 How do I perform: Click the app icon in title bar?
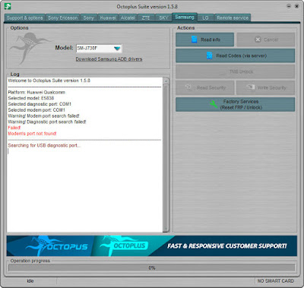pyautogui.click(x=8, y=6)
